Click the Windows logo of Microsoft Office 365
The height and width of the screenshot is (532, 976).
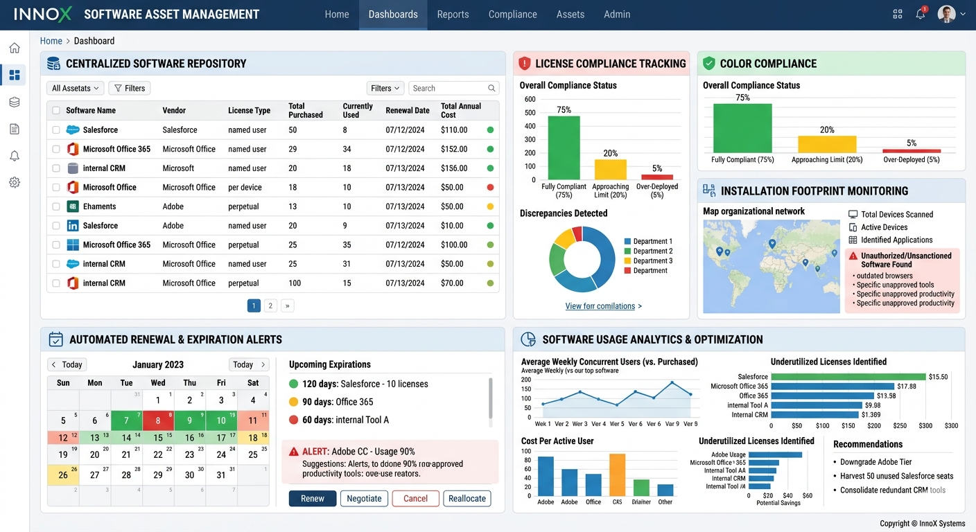(73, 245)
